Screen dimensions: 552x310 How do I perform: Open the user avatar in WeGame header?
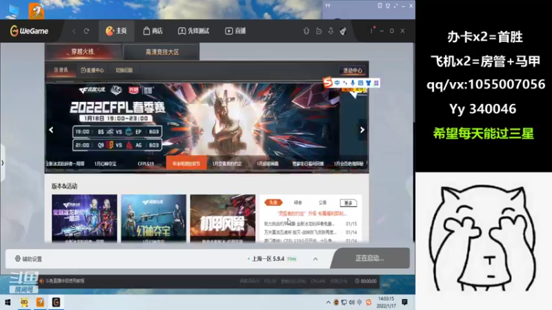(x=343, y=31)
